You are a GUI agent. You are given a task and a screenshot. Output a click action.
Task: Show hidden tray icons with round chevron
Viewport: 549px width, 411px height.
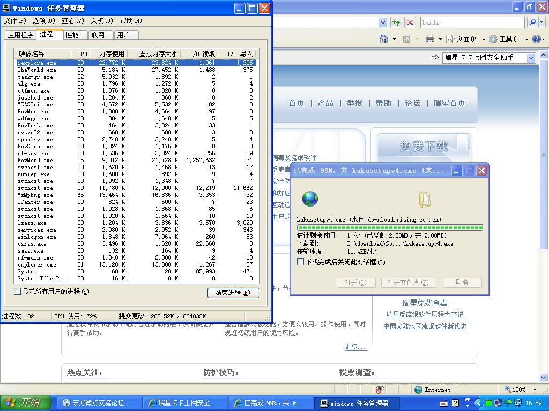[479, 404]
